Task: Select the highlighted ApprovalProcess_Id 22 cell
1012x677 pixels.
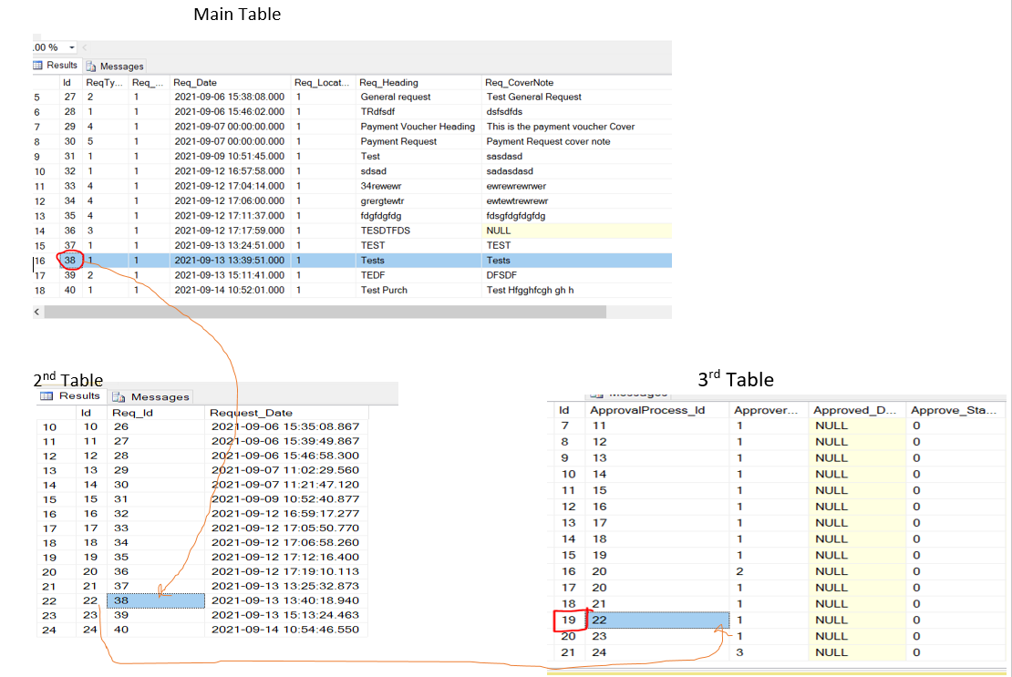Action: click(x=657, y=620)
